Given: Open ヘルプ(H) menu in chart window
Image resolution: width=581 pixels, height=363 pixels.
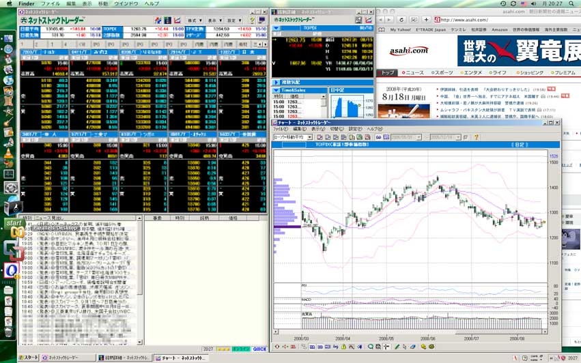Looking at the screenshot, I should click(x=375, y=129).
